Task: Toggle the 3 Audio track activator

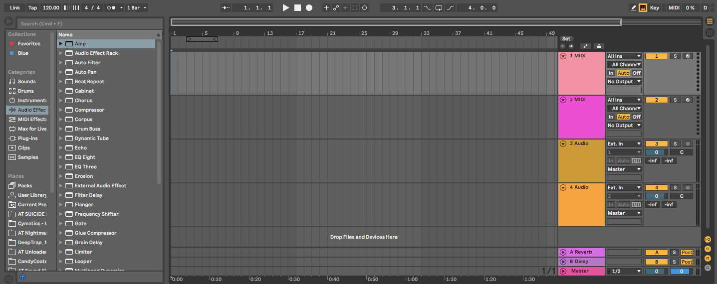Action: tap(657, 144)
